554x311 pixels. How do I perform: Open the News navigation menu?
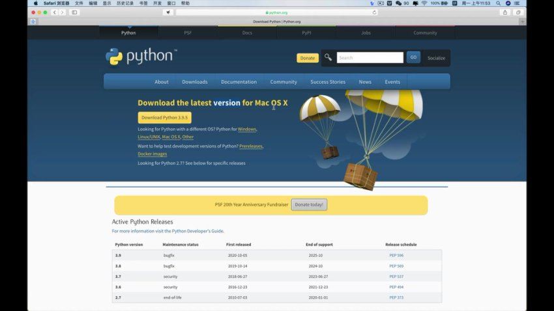coord(365,82)
